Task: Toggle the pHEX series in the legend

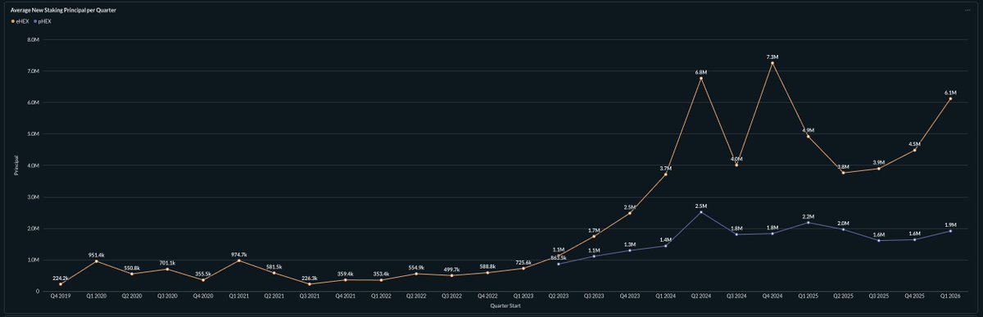Action: click(x=42, y=20)
